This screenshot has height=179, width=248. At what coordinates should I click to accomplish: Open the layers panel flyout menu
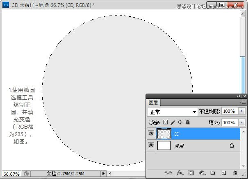point(243,102)
